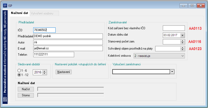This screenshot has width=208, height=108.
Task: Expand the Kolektivní smlouva combo box
Action: 183,56
